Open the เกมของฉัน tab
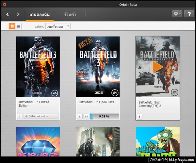 [x=40, y=14]
